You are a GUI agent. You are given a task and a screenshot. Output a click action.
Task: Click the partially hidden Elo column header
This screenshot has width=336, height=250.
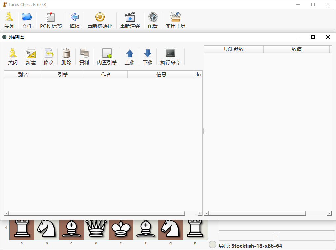tap(199, 74)
